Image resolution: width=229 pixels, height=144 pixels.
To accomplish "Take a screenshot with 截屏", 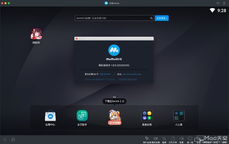I will [164, 140].
